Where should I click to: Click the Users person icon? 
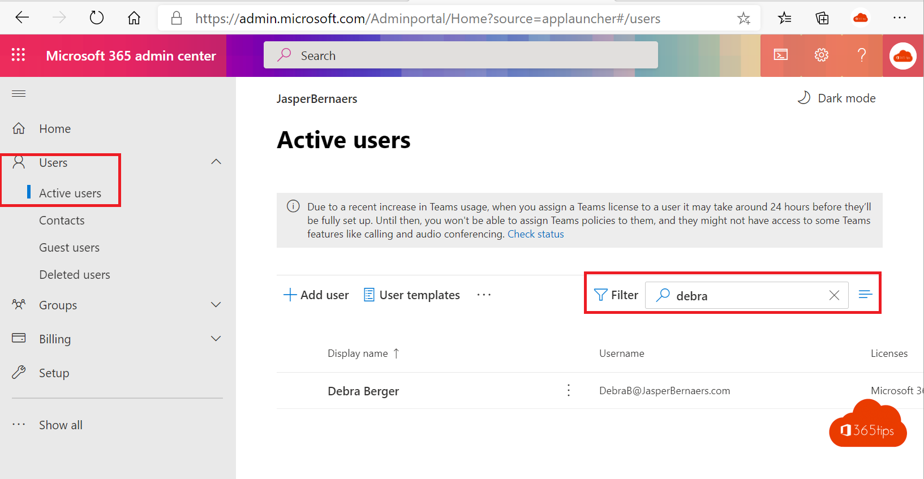(19, 162)
